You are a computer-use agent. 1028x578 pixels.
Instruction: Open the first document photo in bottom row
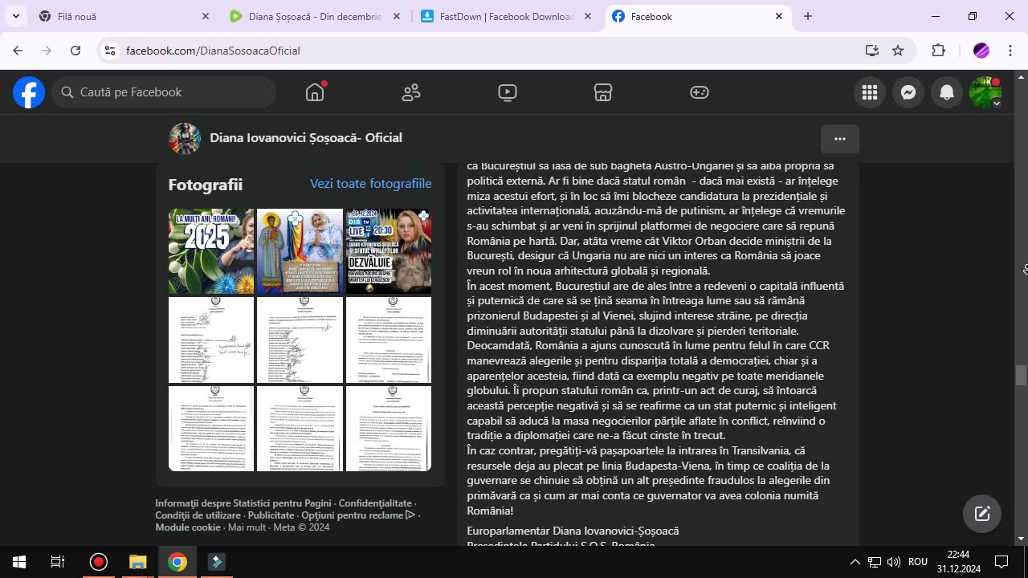click(211, 429)
